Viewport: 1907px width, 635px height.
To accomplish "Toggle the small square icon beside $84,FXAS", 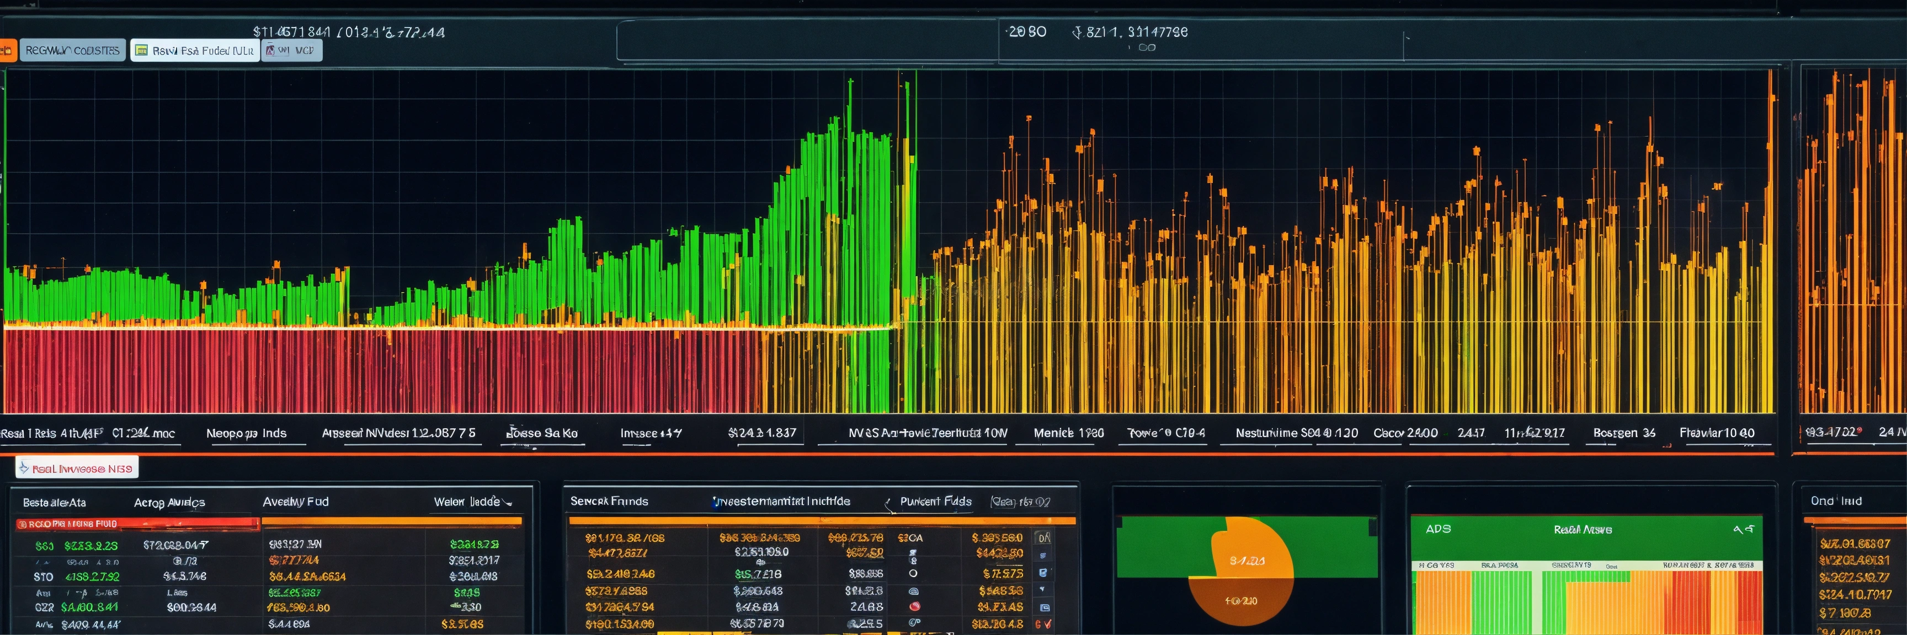I will [1045, 607].
